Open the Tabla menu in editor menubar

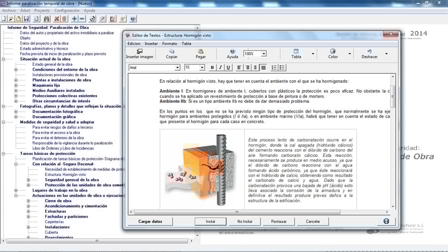tap(186, 44)
